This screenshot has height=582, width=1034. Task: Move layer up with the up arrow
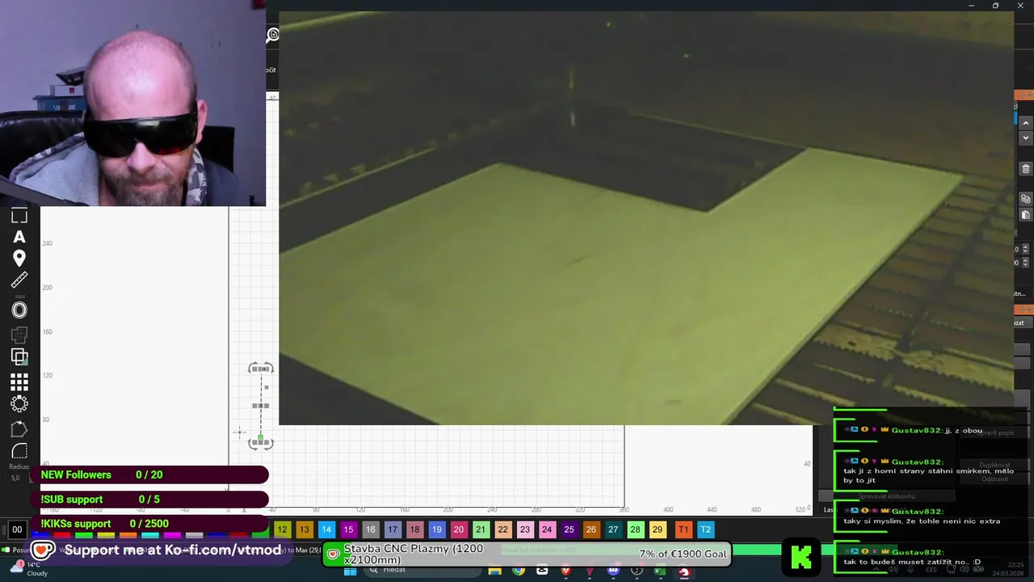coord(1026,123)
